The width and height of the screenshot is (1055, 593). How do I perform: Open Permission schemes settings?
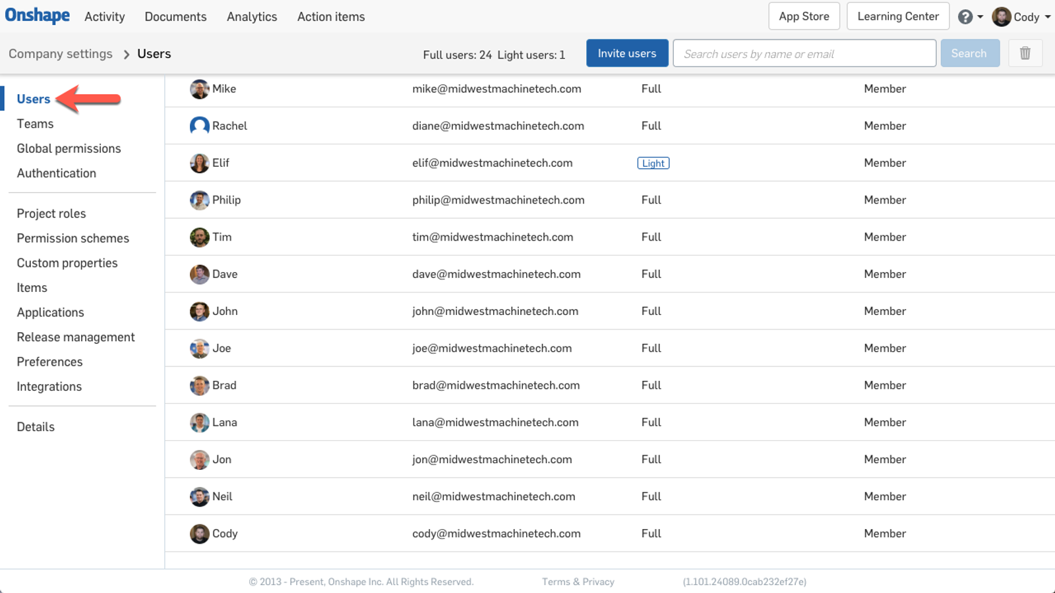click(x=73, y=238)
